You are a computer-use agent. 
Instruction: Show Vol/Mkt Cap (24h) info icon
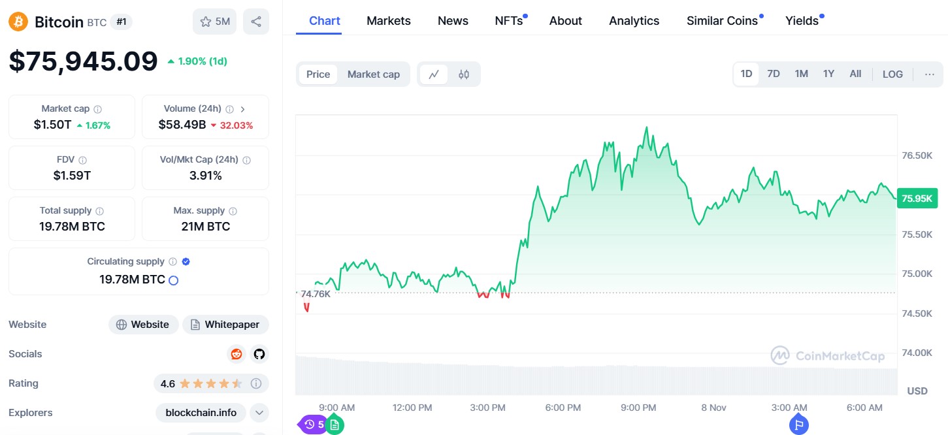click(246, 160)
